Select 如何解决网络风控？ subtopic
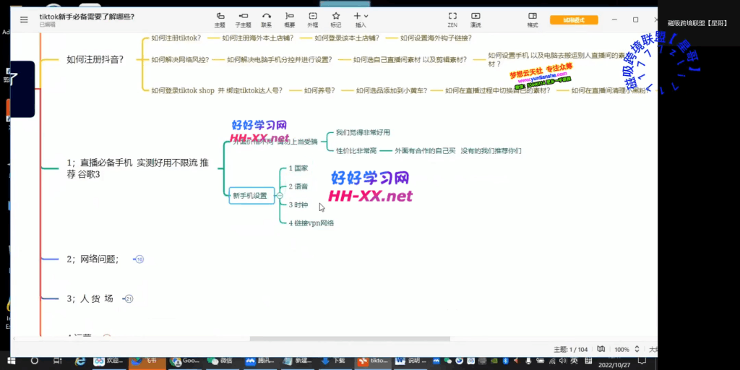This screenshot has height=370, width=740. pos(180,59)
